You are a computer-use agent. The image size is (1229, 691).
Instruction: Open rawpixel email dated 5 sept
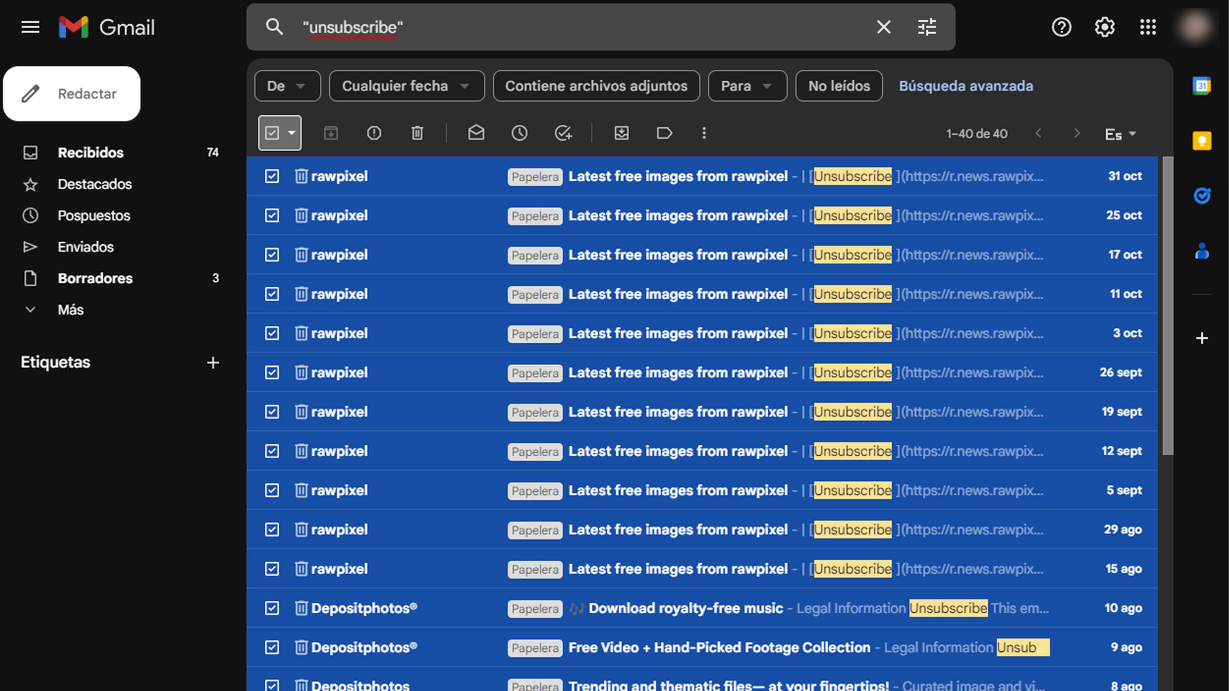click(x=702, y=490)
